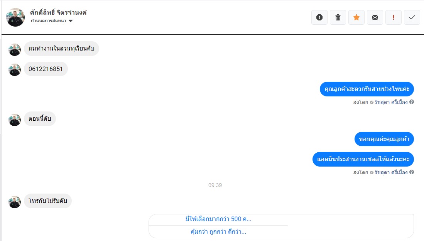Viewport: 424px width, 241px height.
Task: Click sender avatar beside โทรกับไม่รับคับ message
Action: pos(15,202)
